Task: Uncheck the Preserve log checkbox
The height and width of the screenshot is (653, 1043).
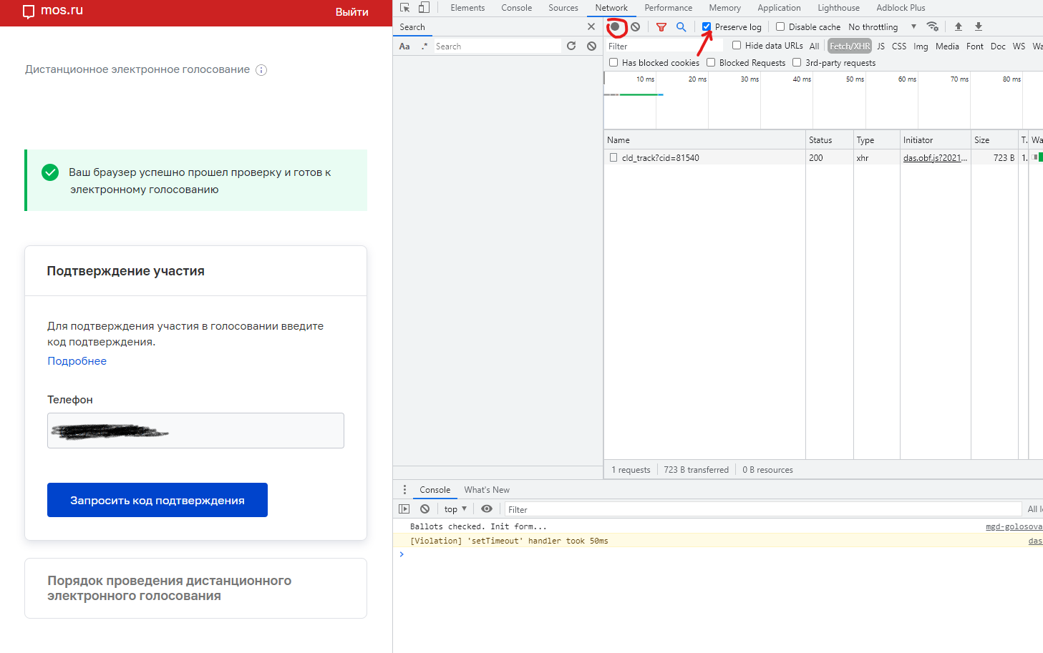Action: [707, 27]
